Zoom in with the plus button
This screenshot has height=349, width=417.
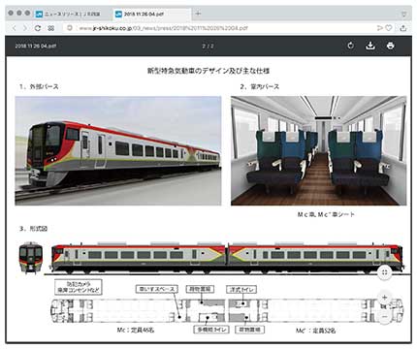pyautogui.click(x=385, y=297)
